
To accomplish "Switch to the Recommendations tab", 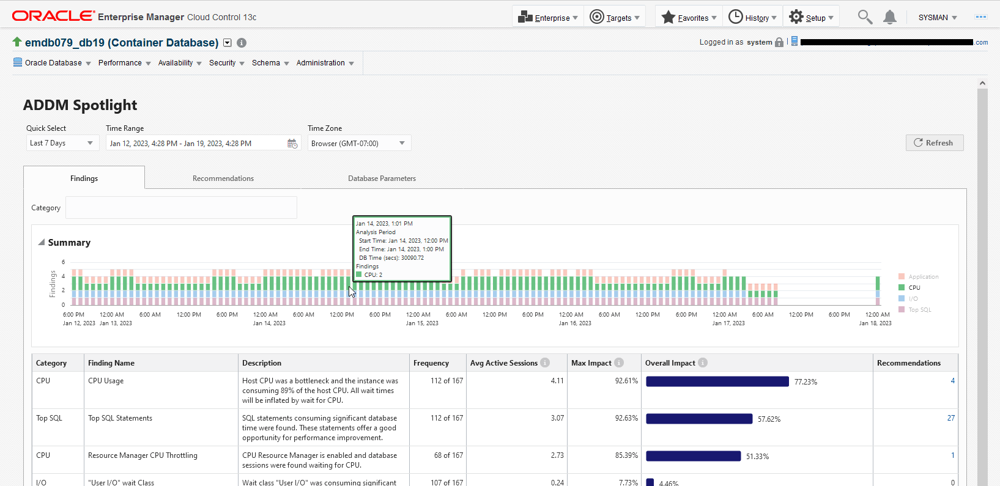I will (223, 179).
